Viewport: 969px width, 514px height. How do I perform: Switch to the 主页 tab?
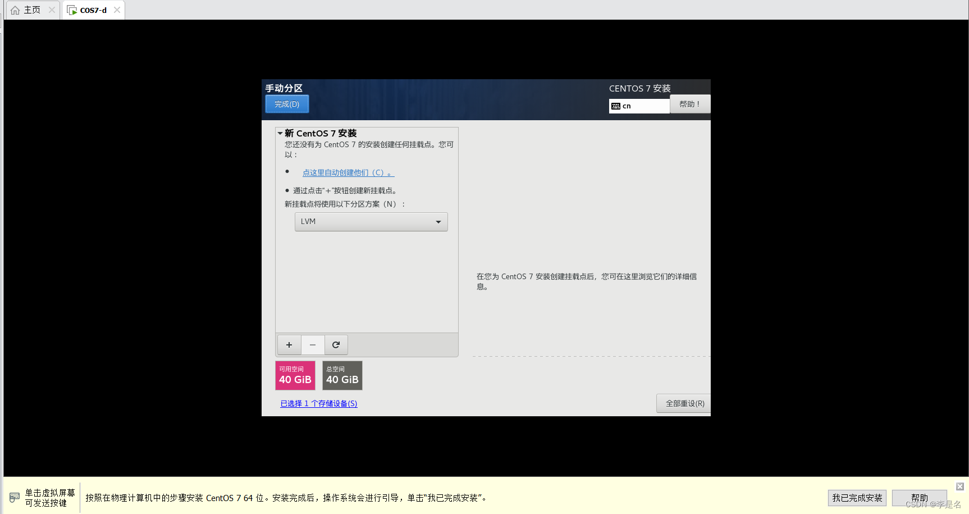[x=31, y=10]
